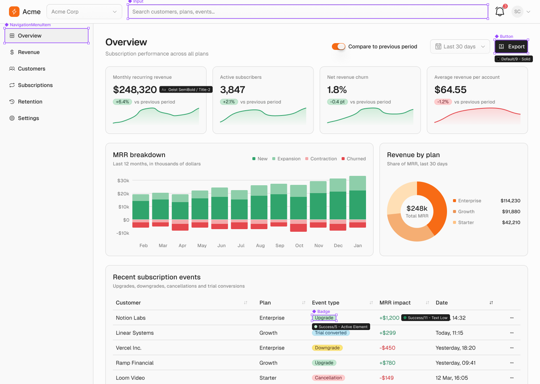
Task: Click the +$299 MRR impact value
Action: [388, 333]
